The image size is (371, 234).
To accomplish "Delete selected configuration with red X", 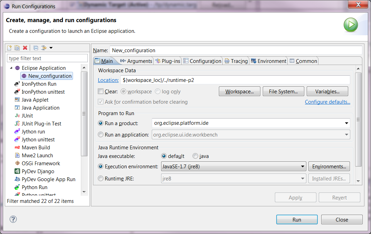I will click(x=25, y=48).
